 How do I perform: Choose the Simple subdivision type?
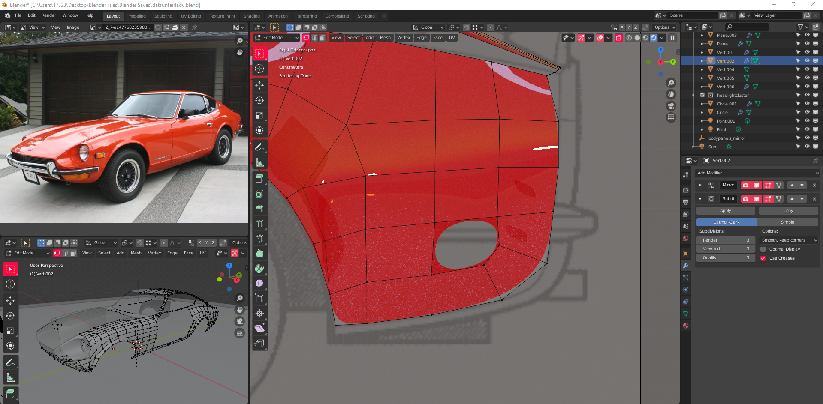pyautogui.click(x=787, y=222)
